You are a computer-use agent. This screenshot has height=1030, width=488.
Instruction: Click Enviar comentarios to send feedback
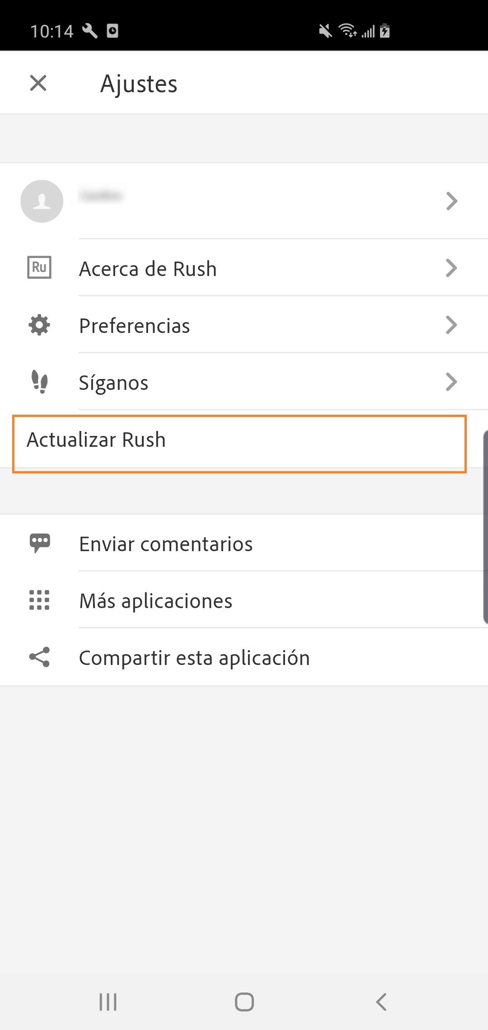tap(166, 543)
